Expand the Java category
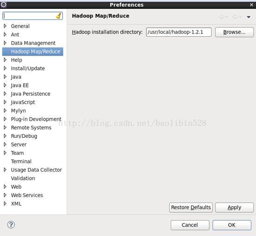This screenshot has height=236, width=256. (5, 77)
